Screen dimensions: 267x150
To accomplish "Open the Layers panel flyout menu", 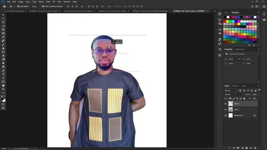I will (x=259, y=86).
